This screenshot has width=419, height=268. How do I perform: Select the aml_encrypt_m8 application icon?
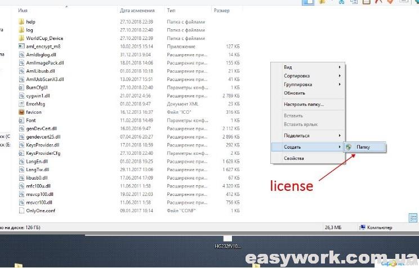(x=21, y=46)
